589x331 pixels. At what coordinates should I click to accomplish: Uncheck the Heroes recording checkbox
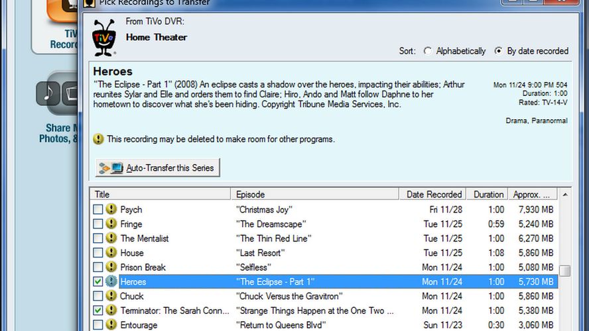click(98, 281)
